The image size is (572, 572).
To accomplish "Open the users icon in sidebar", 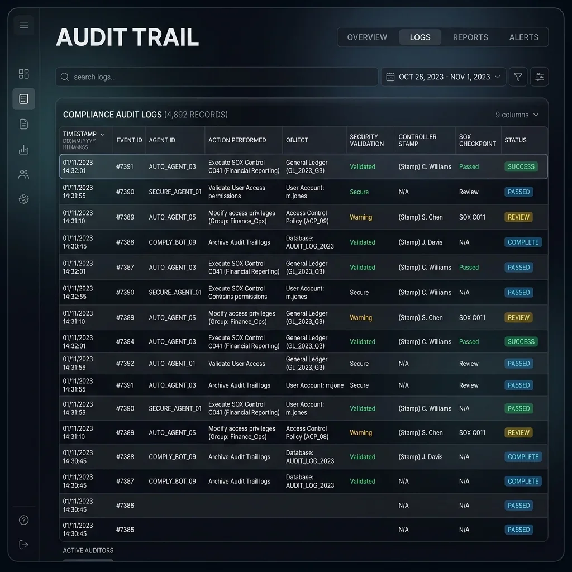I will pyautogui.click(x=23, y=174).
